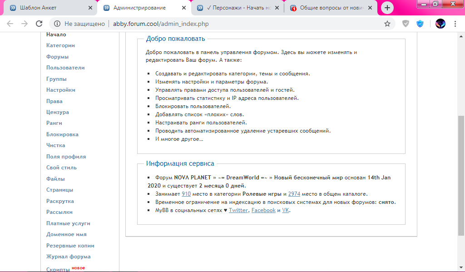Go back to the previous page
The image size is (465, 272).
pyautogui.click(x=10, y=24)
